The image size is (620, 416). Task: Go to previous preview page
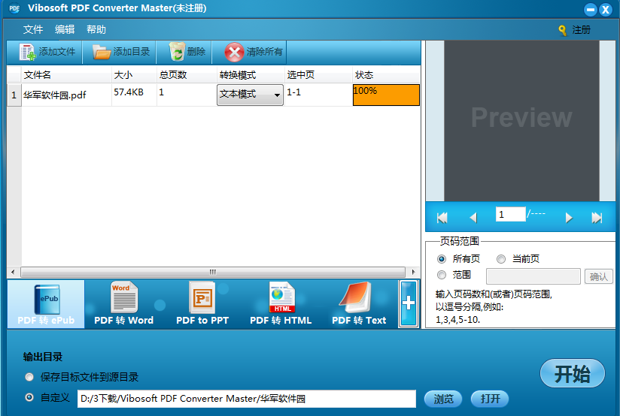pyautogui.click(x=473, y=218)
